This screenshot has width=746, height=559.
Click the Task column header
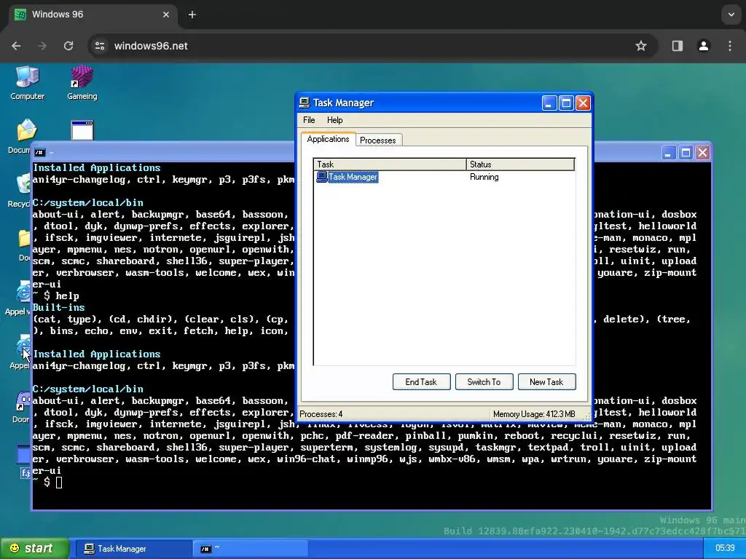pyautogui.click(x=390, y=164)
